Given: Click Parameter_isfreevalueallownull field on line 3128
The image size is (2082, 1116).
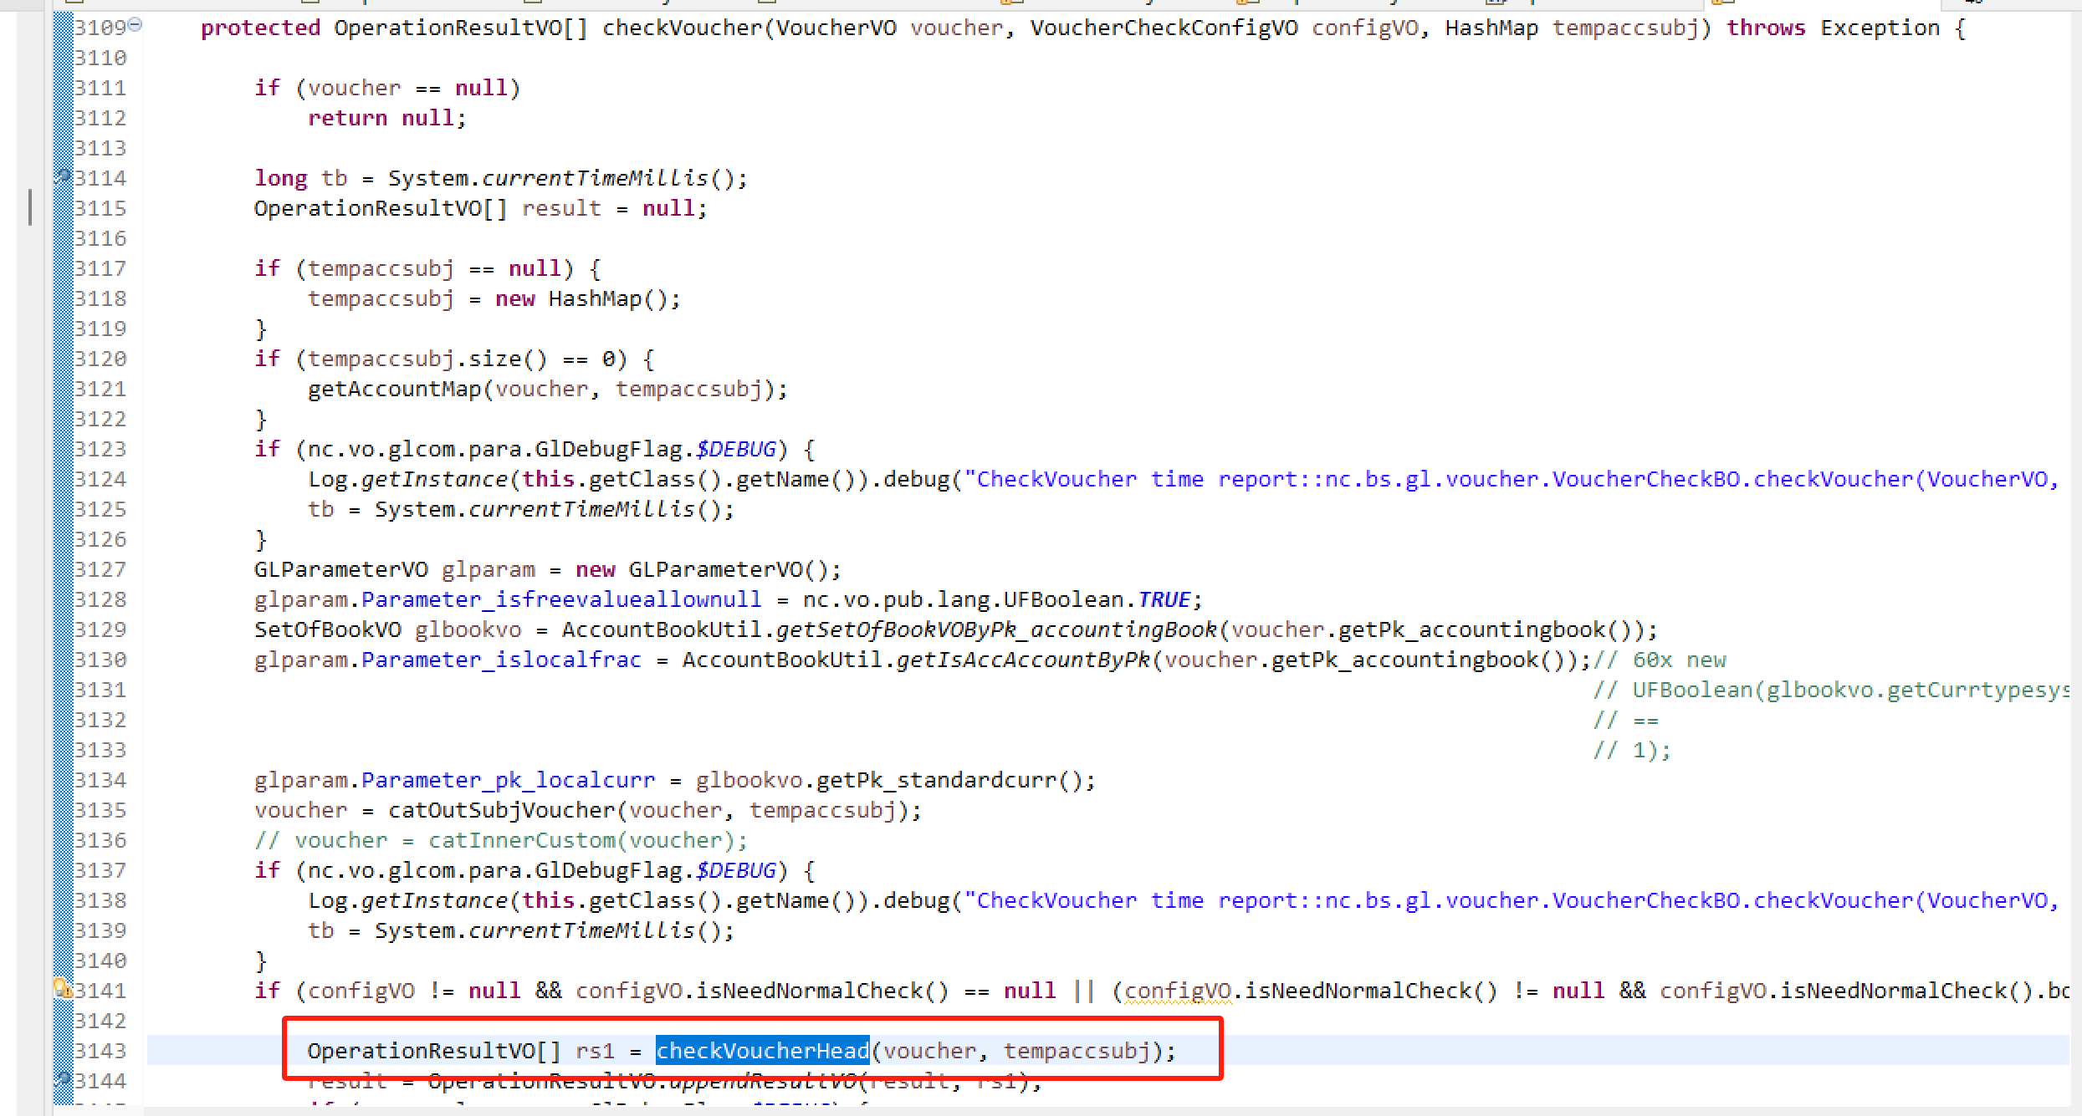Looking at the screenshot, I should point(561,599).
